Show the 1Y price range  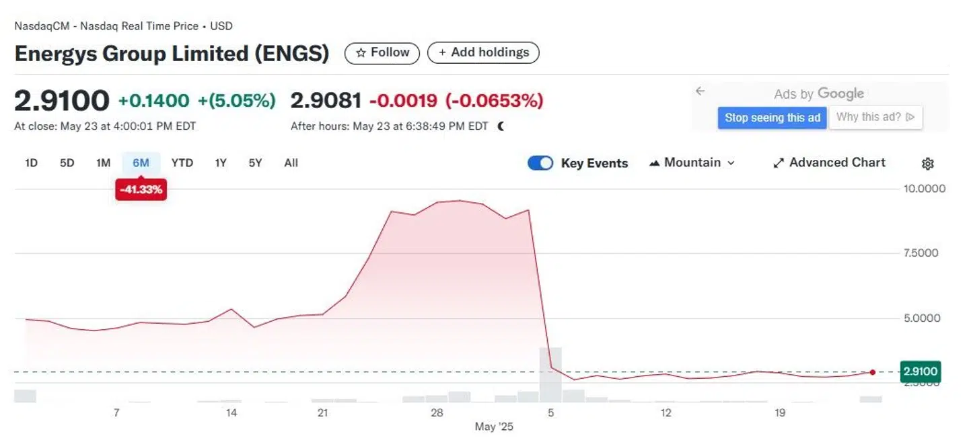pos(220,163)
